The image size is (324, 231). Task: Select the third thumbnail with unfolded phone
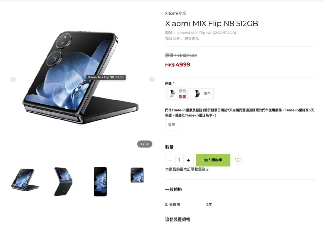click(100, 182)
